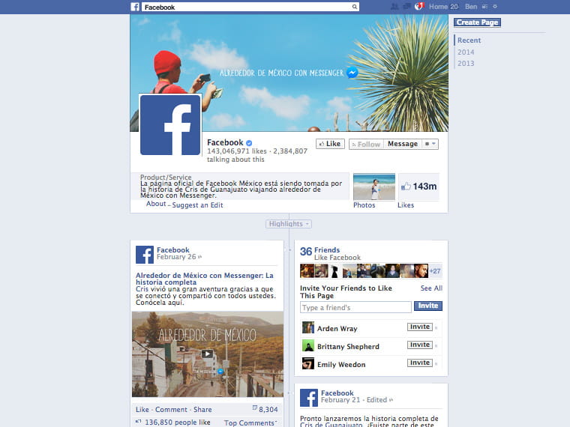The height and width of the screenshot is (427, 570).
Task: Open notifications globe icon
Action: pyautogui.click(x=419, y=6)
